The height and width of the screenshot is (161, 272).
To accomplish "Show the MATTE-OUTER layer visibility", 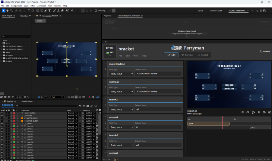I will (x=2, y=121).
